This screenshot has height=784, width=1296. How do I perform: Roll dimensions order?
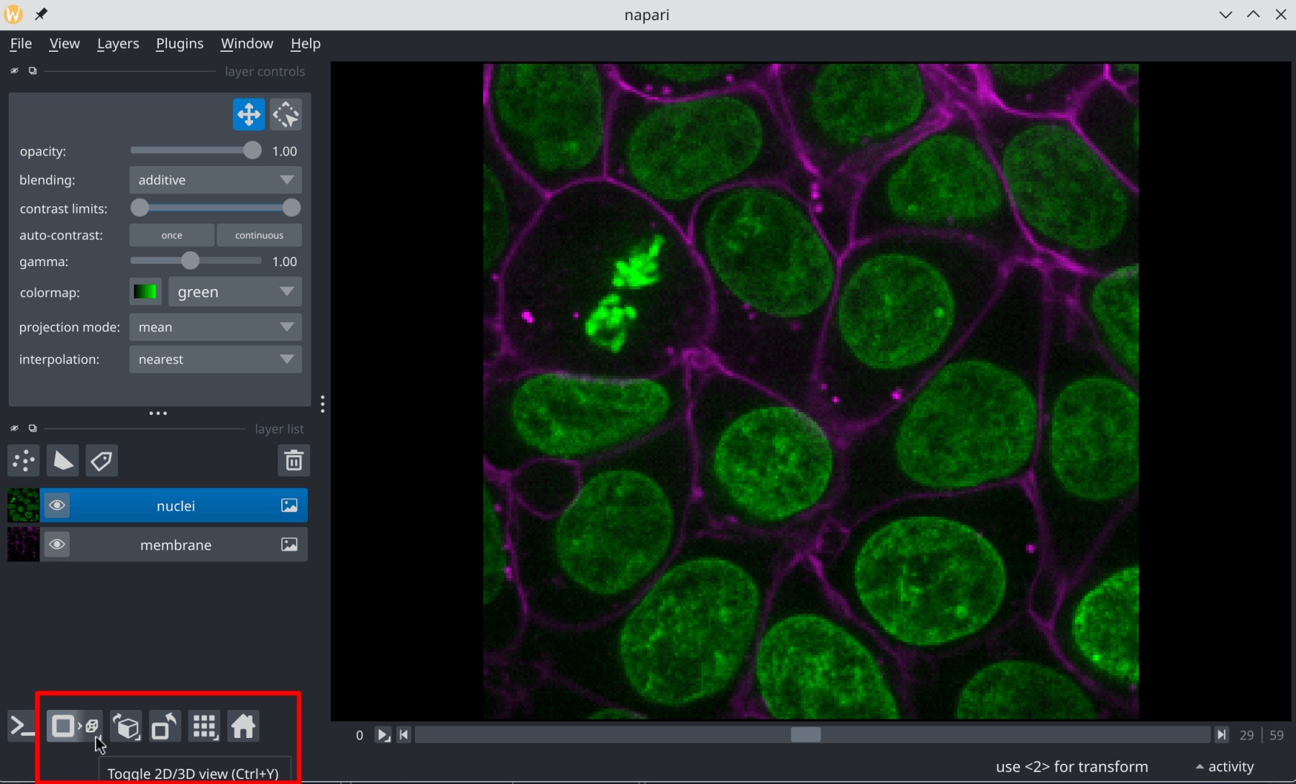[x=127, y=726]
